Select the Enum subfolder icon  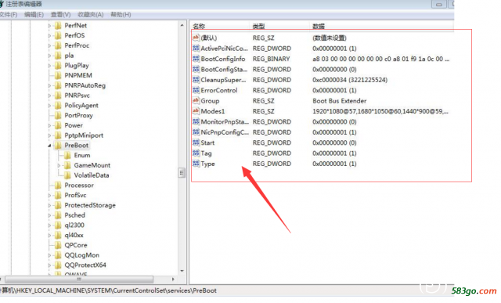click(x=67, y=155)
